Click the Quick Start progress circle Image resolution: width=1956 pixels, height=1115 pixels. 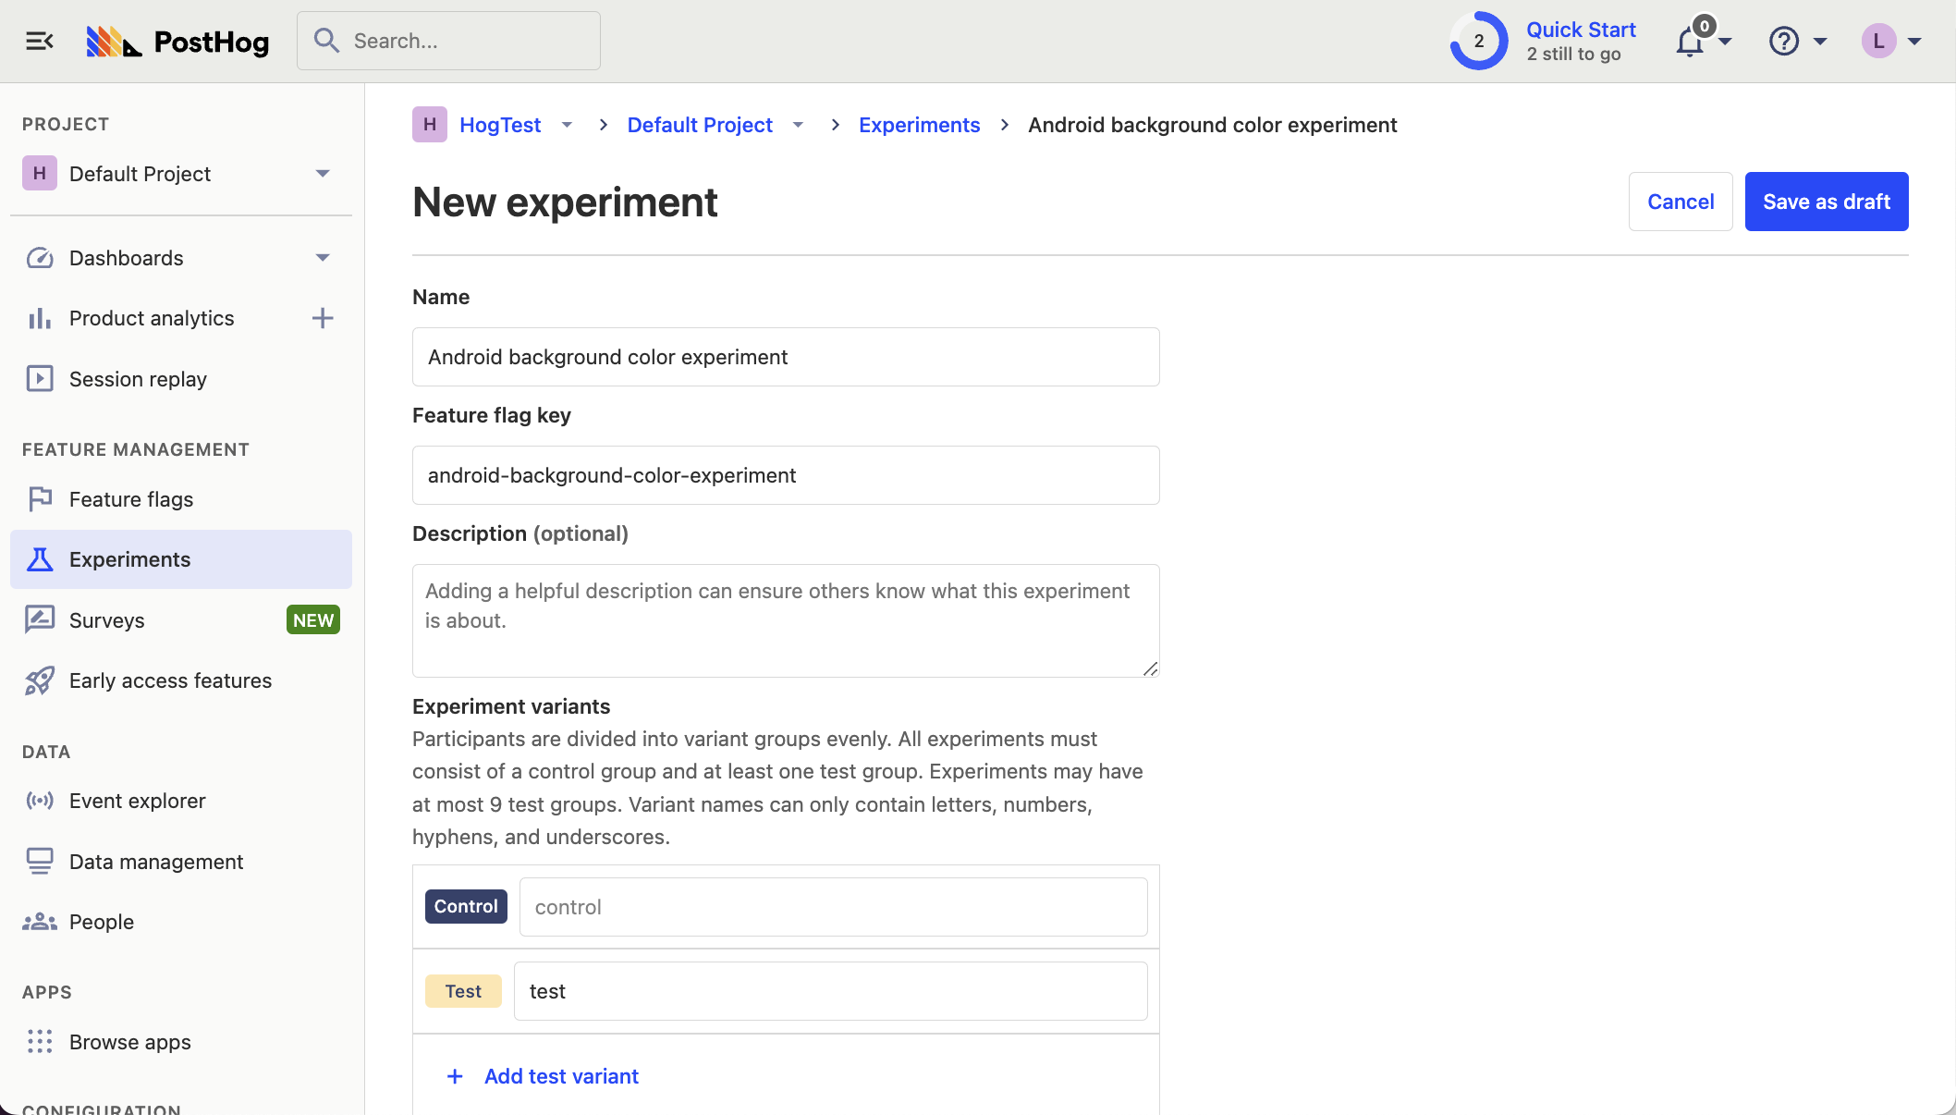(x=1477, y=41)
